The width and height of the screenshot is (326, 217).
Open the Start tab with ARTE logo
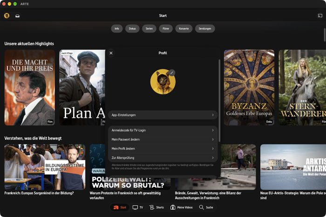point(120,207)
